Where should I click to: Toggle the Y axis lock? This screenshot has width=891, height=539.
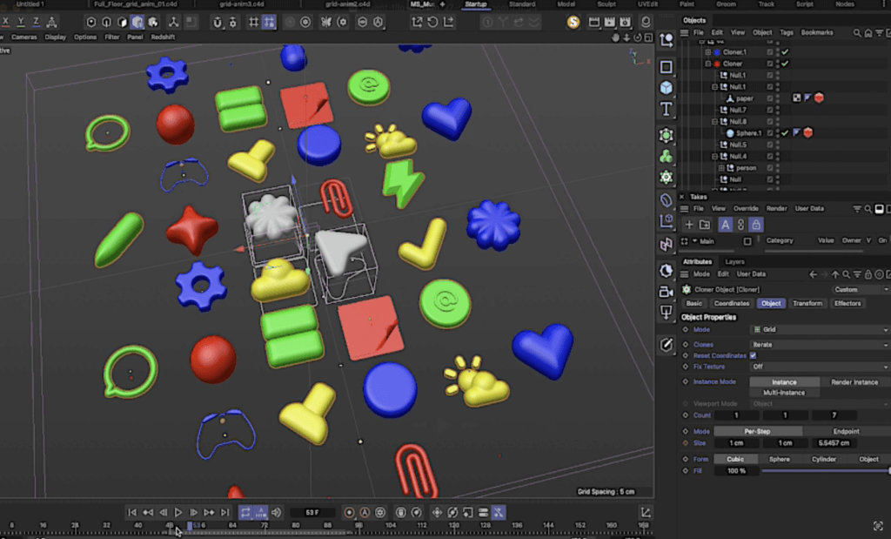21,22
